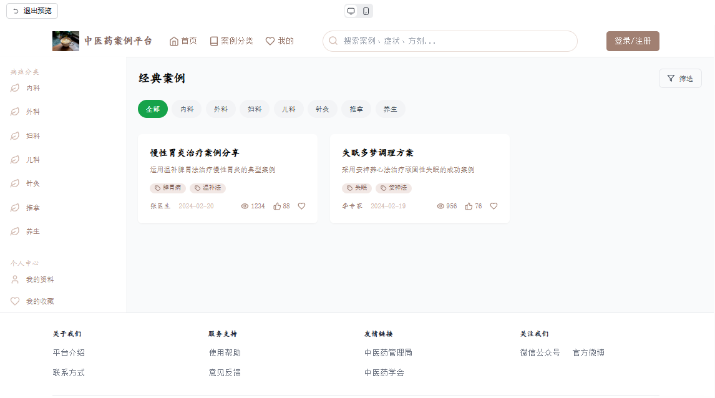The height and width of the screenshot is (398, 715).
Task: Click the leaf icon beside sidebar 外科
Action: click(15, 112)
